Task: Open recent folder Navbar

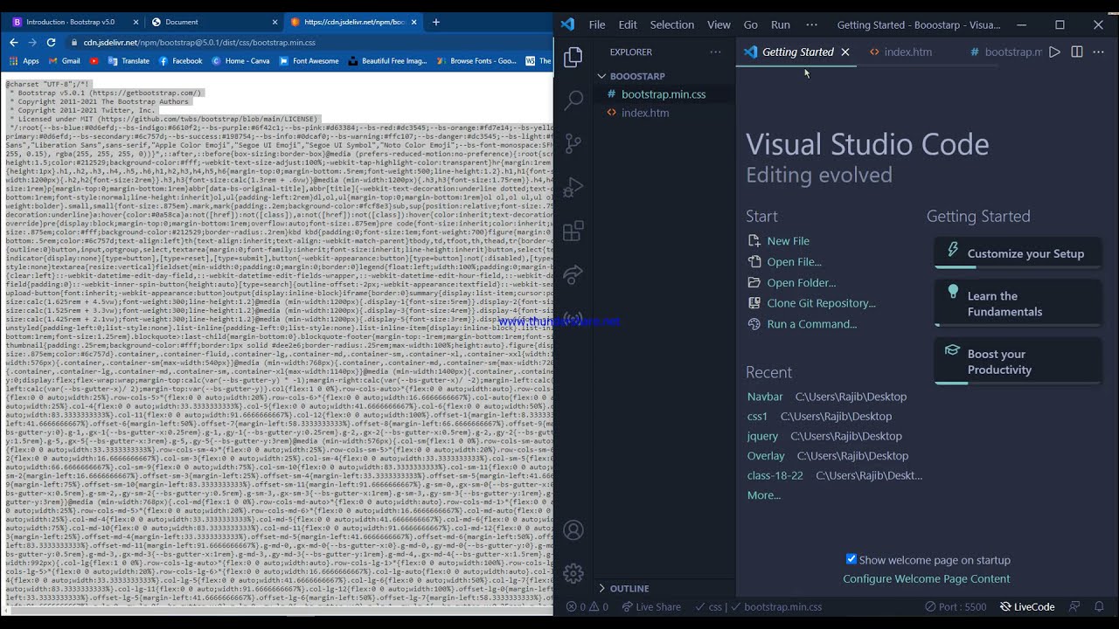Action: click(x=765, y=397)
